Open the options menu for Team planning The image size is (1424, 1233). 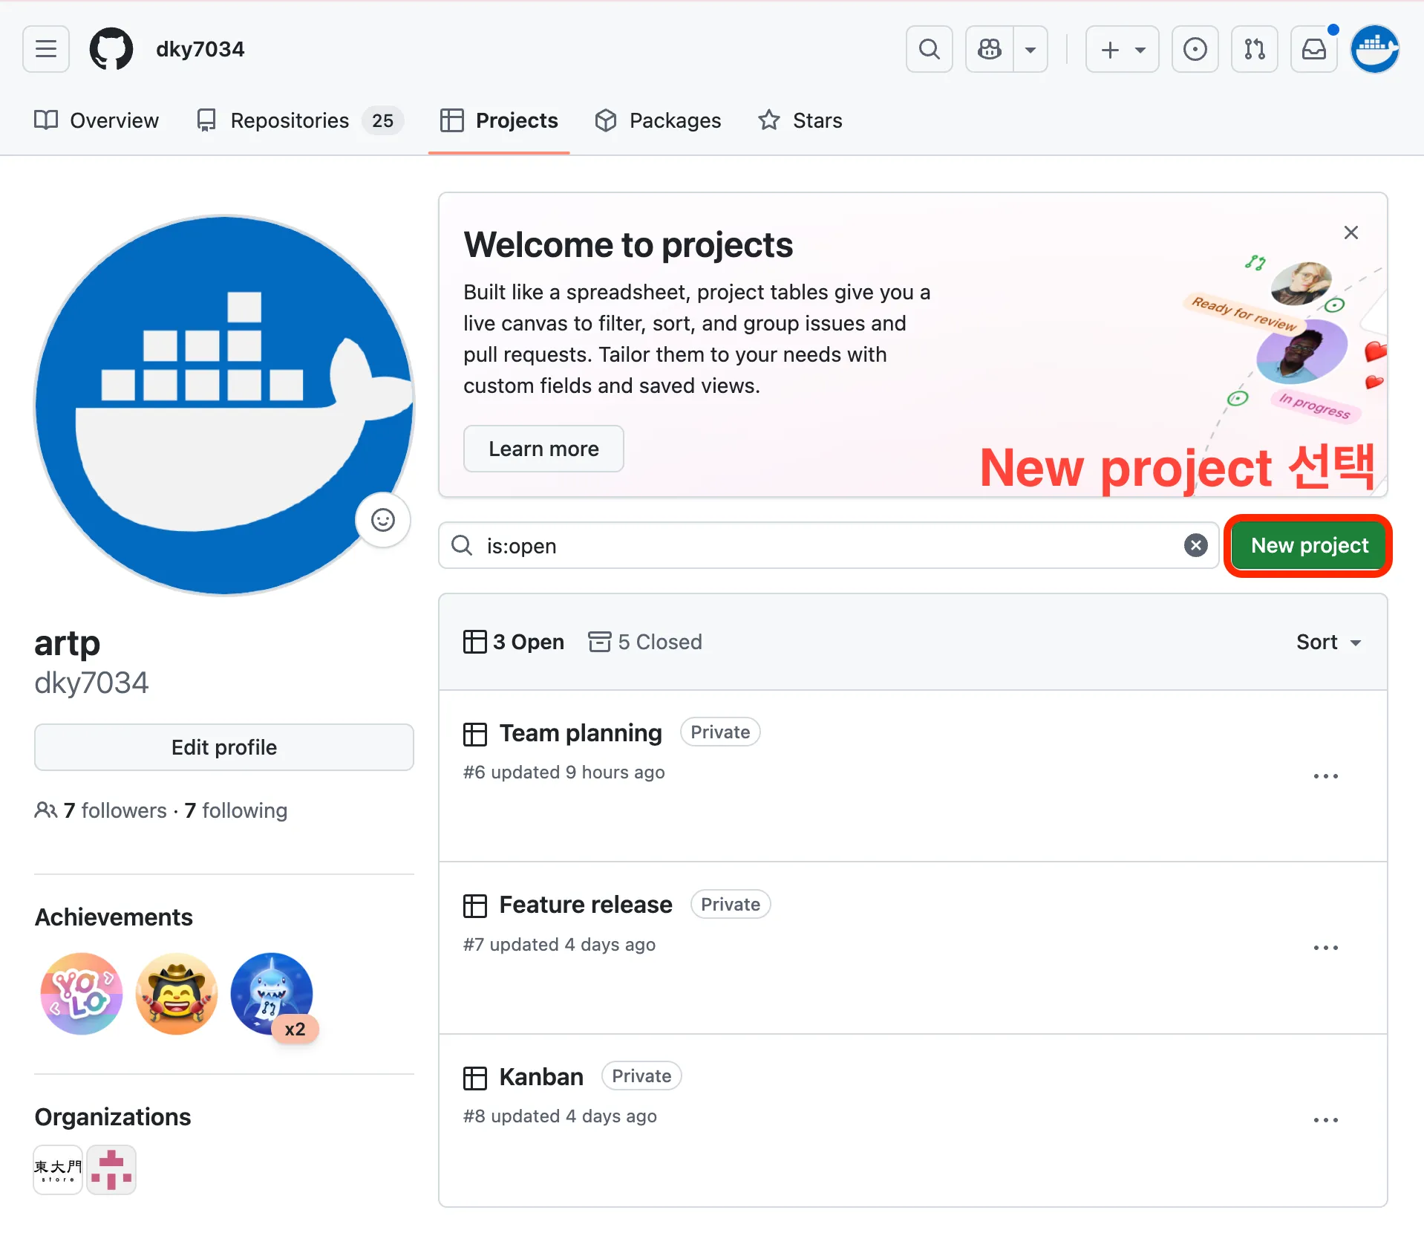point(1325,775)
